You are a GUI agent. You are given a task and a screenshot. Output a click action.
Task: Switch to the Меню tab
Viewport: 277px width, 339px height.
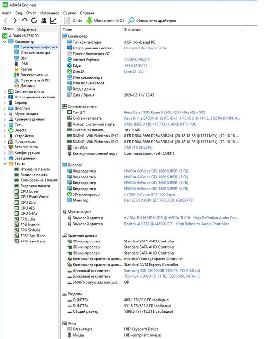pyautogui.click(x=8, y=29)
